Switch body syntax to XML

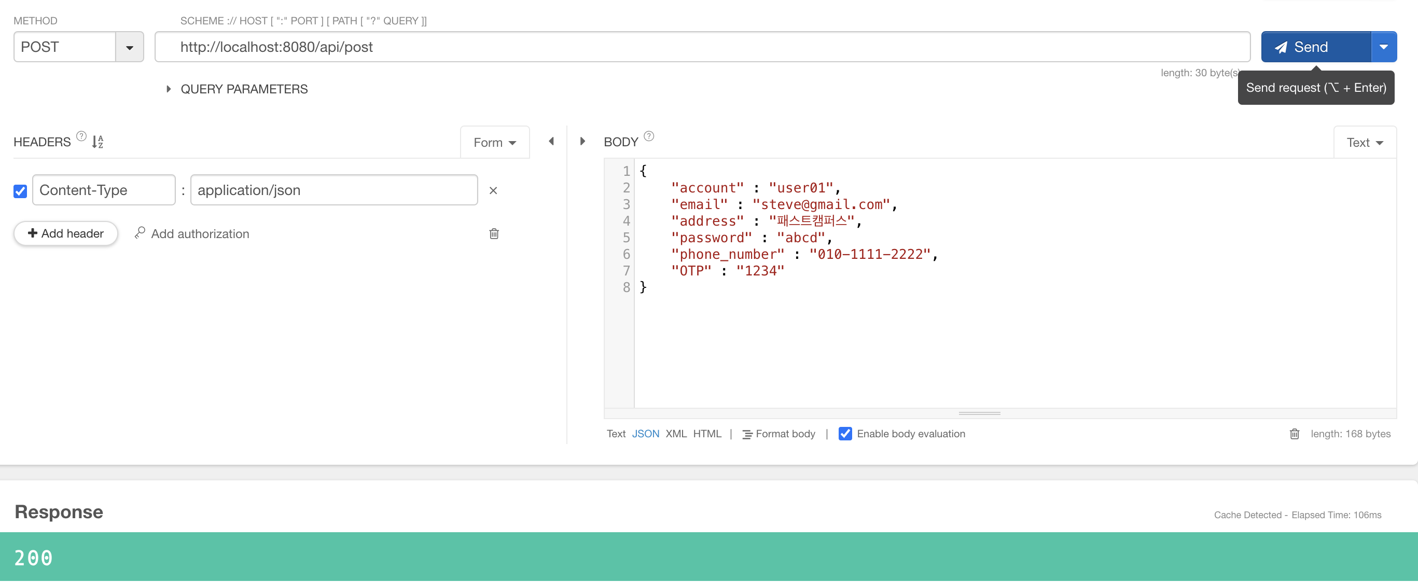click(675, 435)
